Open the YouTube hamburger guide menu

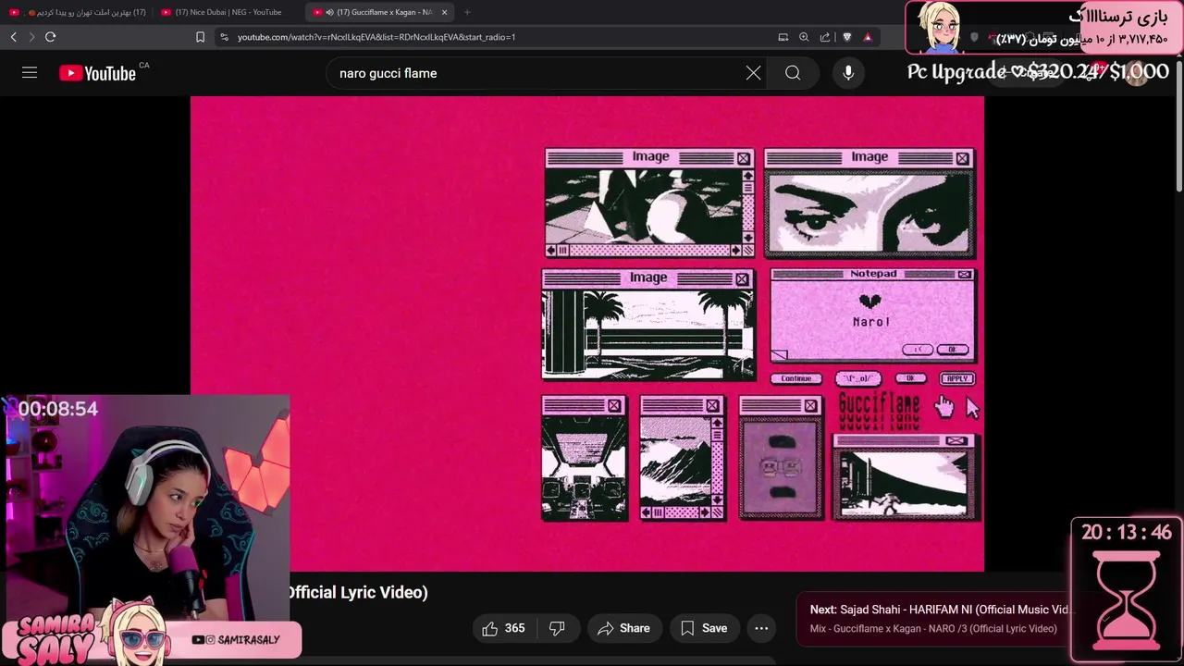(30, 72)
